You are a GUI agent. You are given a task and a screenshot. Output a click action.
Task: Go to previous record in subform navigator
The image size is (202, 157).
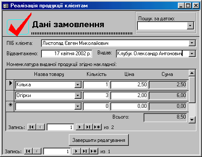40,127
